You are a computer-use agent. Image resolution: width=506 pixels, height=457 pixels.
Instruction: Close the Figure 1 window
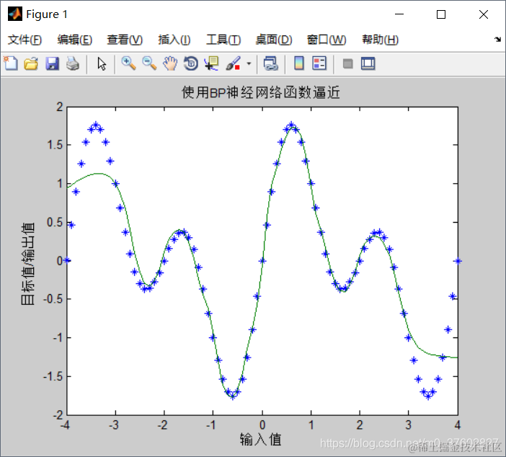[x=484, y=14]
